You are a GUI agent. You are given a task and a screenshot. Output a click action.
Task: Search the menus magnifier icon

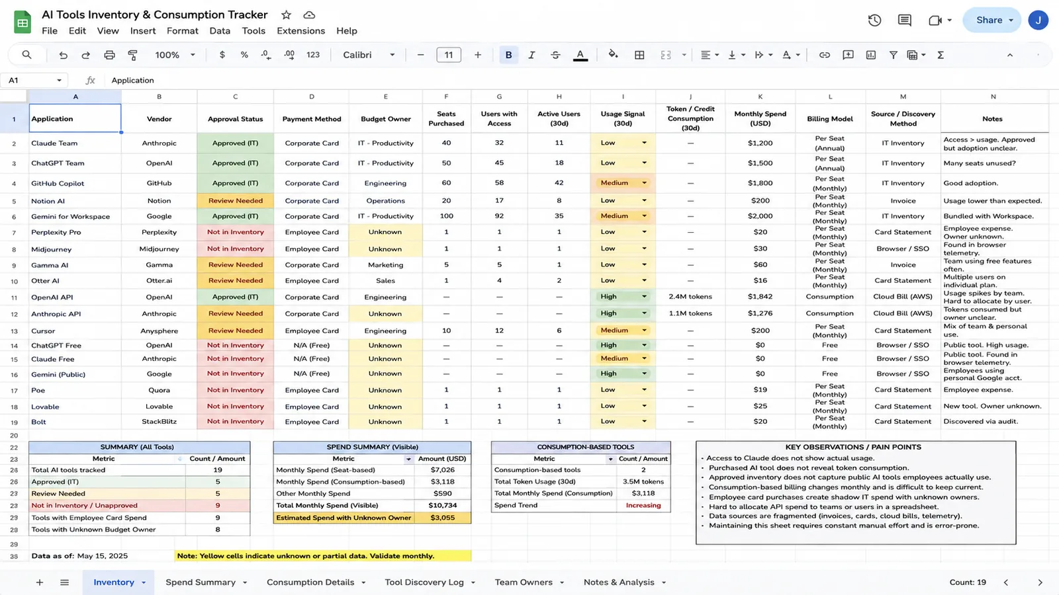pyautogui.click(x=26, y=55)
